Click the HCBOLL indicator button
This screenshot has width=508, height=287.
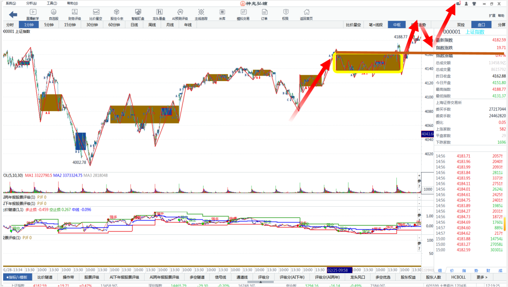[458, 277]
